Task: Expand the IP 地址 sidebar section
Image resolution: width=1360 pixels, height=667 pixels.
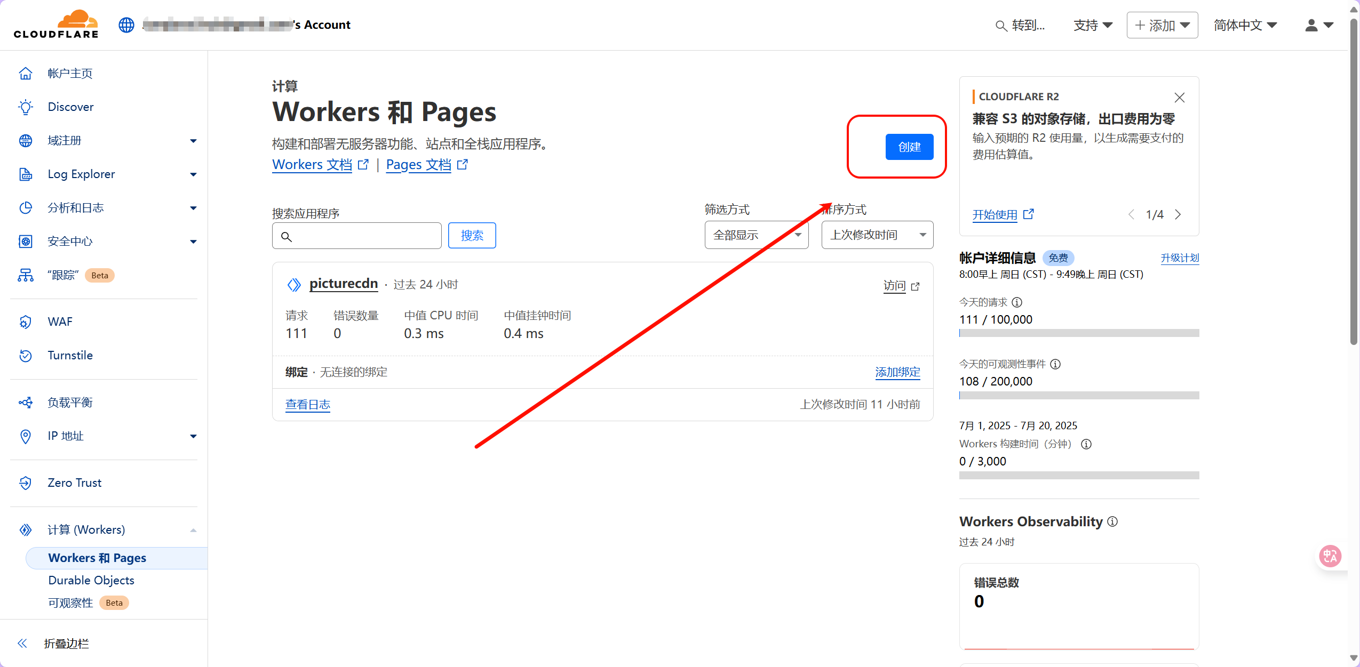Action: (193, 436)
